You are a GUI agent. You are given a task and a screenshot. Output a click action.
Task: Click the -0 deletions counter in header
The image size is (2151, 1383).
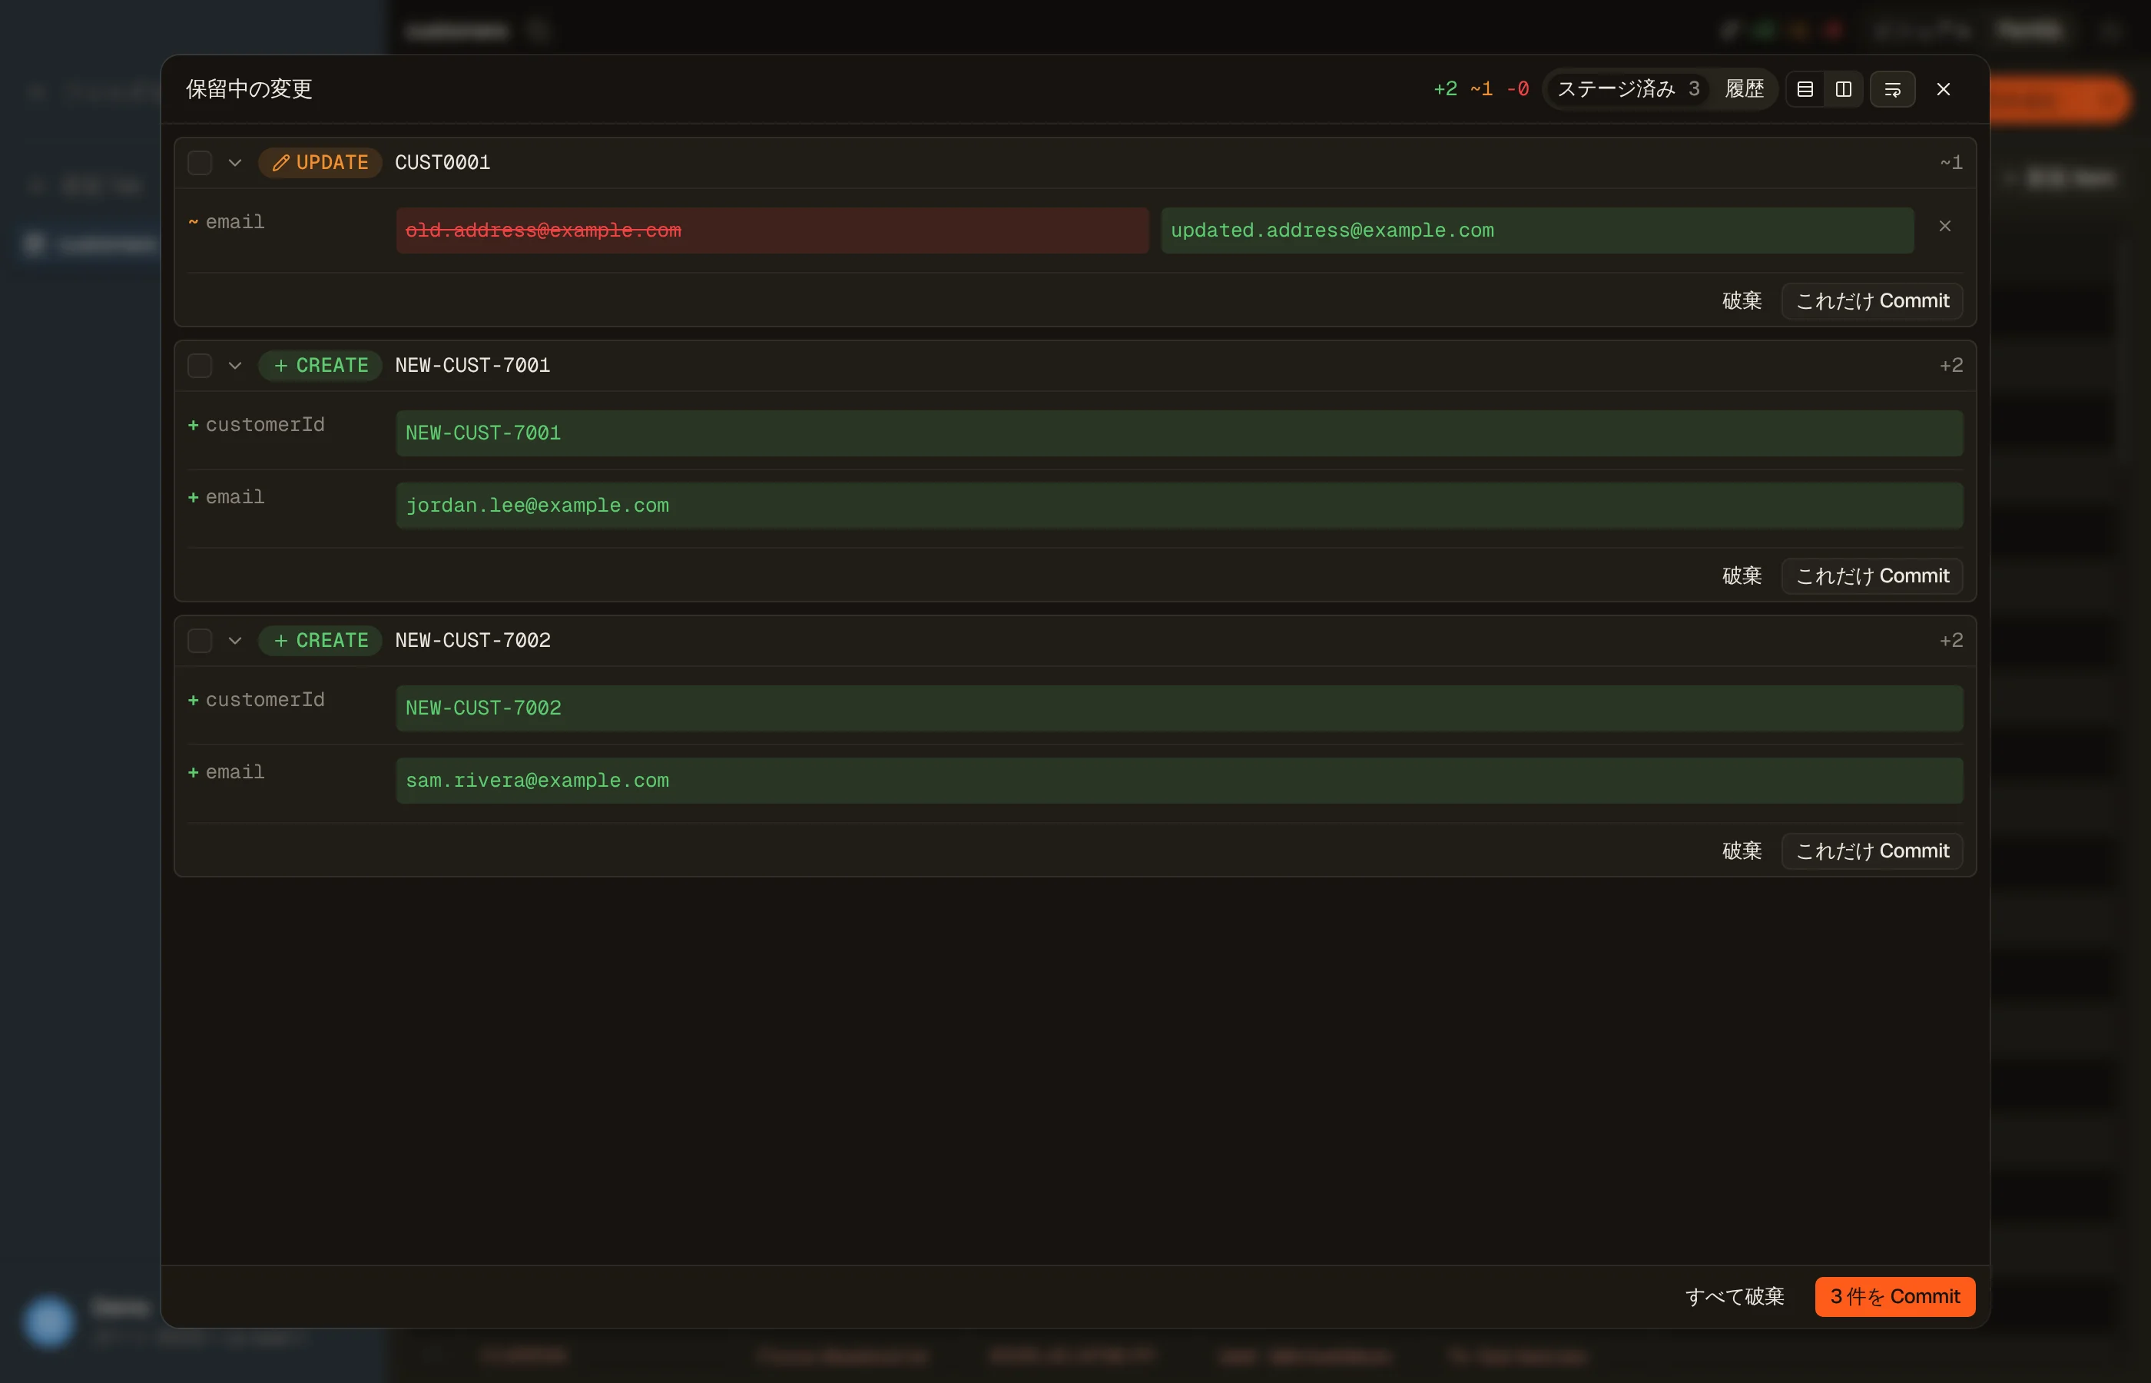tap(1517, 89)
